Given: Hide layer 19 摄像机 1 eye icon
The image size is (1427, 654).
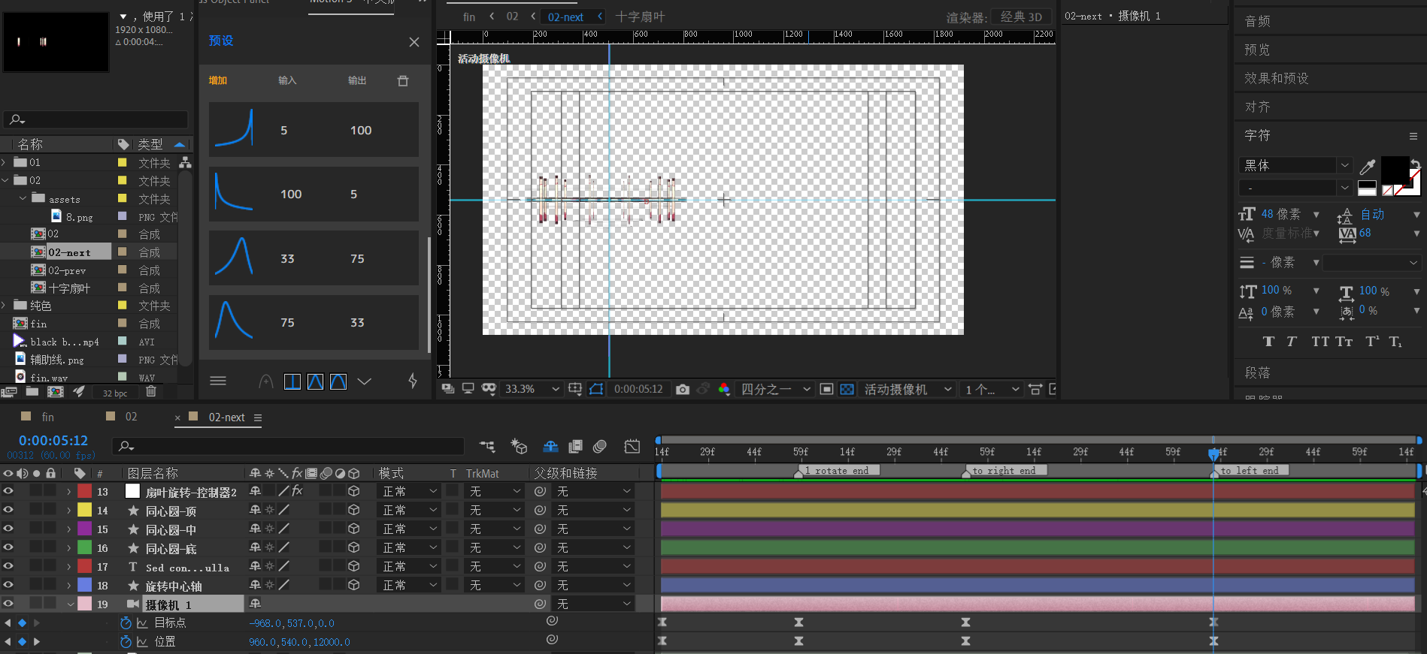Looking at the screenshot, I should [8, 604].
